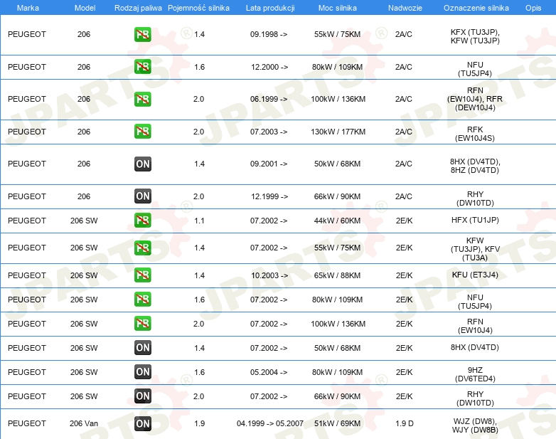Click the ON icon in the 12.1999 production row
556x439 pixels.
click(x=142, y=196)
